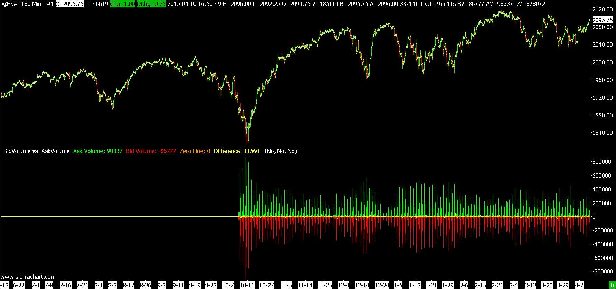Click the 2000.00 price scale label
This screenshot has height=289, width=616.
pos(603,62)
